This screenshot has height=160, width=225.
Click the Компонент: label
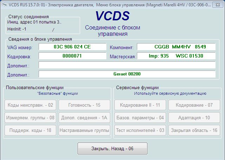click(122, 47)
